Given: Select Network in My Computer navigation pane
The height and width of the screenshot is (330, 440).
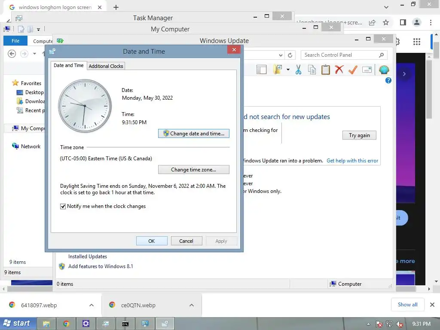Looking at the screenshot, I should [x=31, y=146].
